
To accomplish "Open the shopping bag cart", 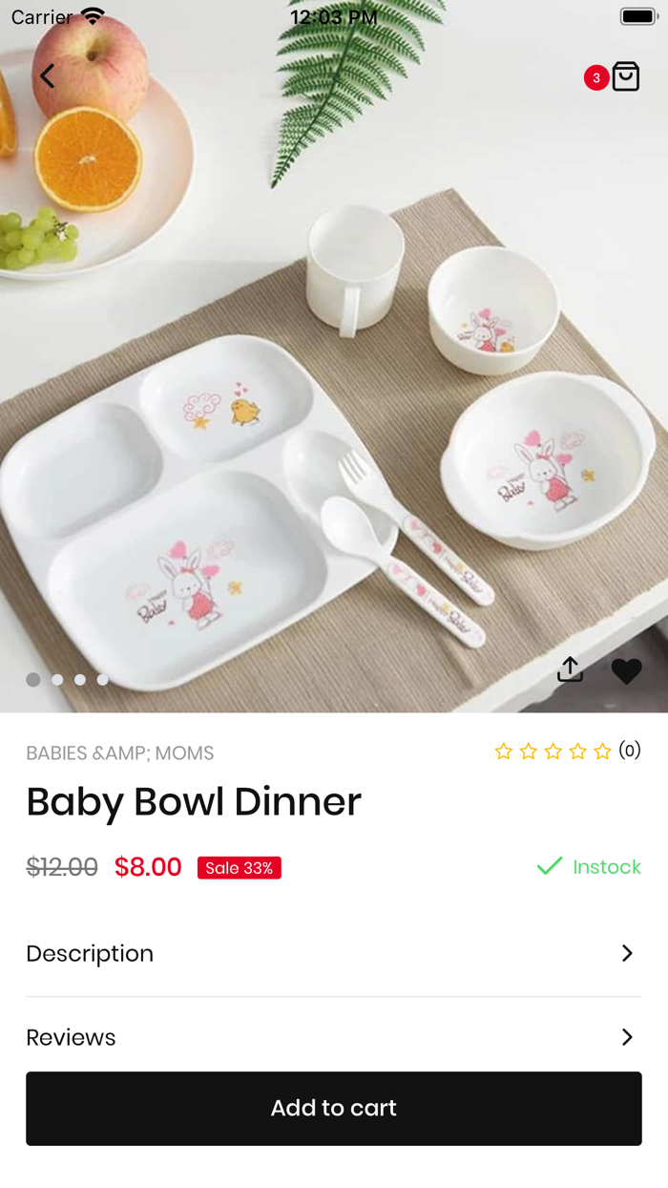I will (x=626, y=76).
